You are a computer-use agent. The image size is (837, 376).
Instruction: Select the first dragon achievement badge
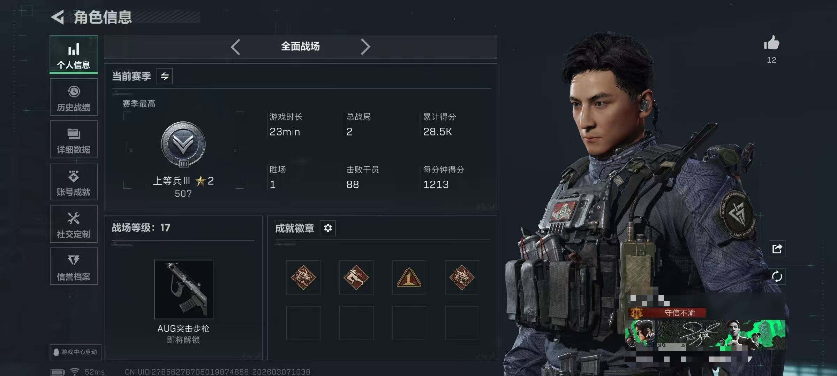pyautogui.click(x=303, y=277)
